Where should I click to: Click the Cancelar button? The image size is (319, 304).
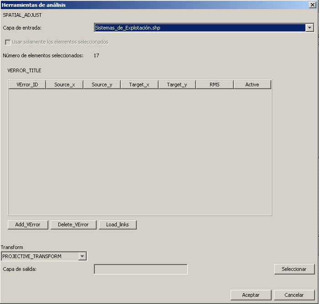click(x=294, y=295)
